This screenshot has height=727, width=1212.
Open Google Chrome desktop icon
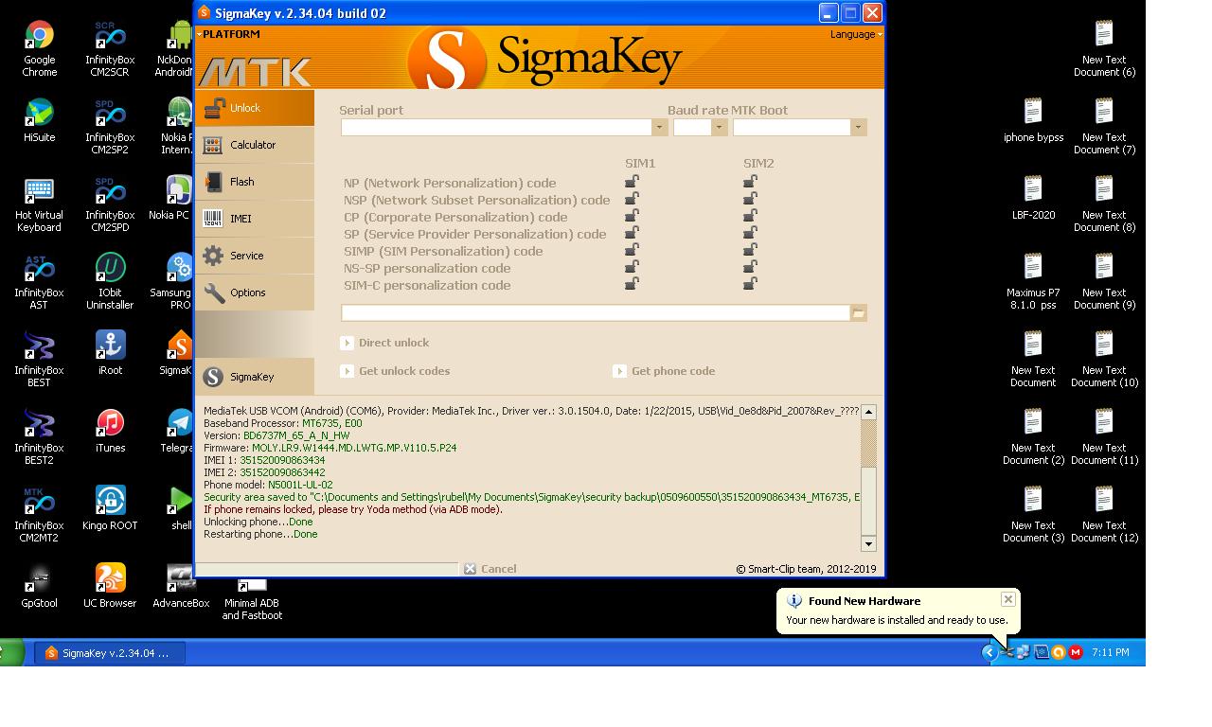40,48
